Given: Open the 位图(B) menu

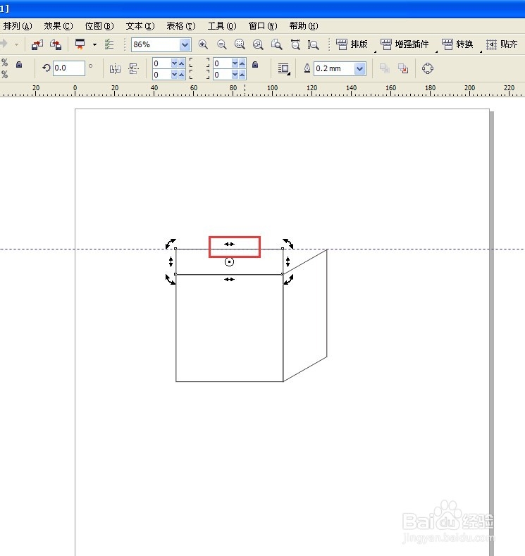Looking at the screenshot, I should [x=99, y=26].
